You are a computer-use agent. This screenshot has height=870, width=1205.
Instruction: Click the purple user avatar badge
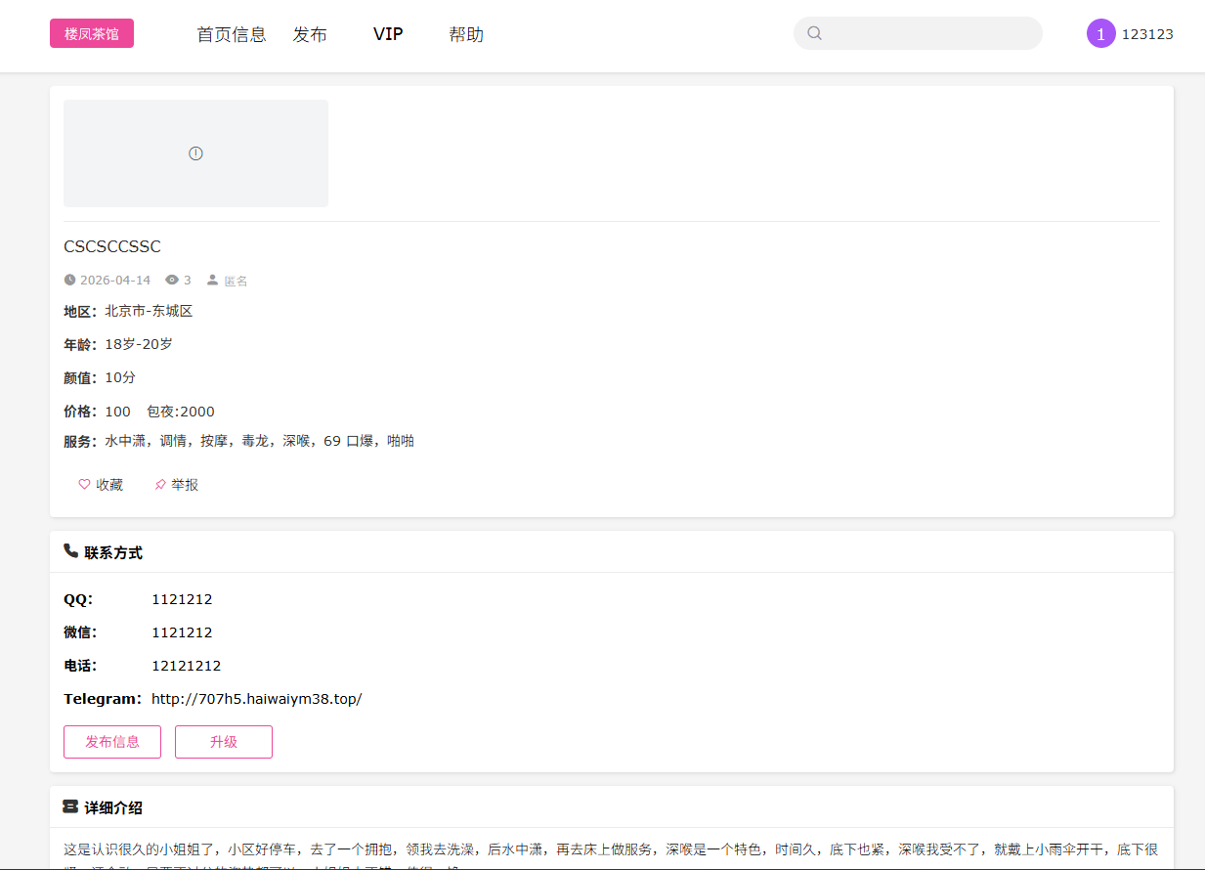pyautogui.click(x=1100, y=33)
